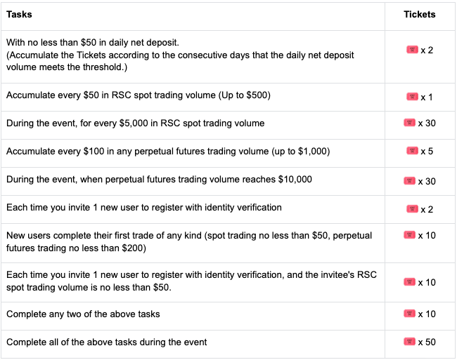Click the ticket icon for the $5,000 RSC spot volume
This screenshot has width=457, height=360.
(409, 123)
